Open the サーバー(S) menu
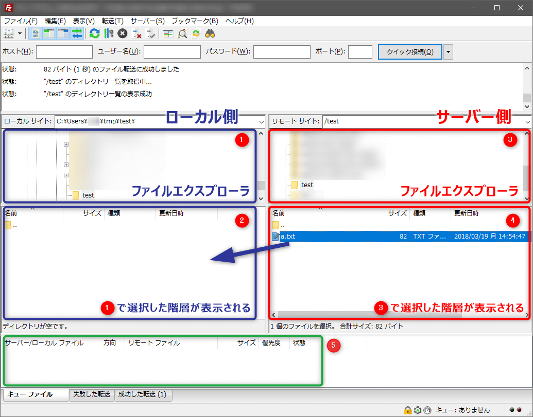The height and width of the screenshot is (417, 533). point(147,21)
